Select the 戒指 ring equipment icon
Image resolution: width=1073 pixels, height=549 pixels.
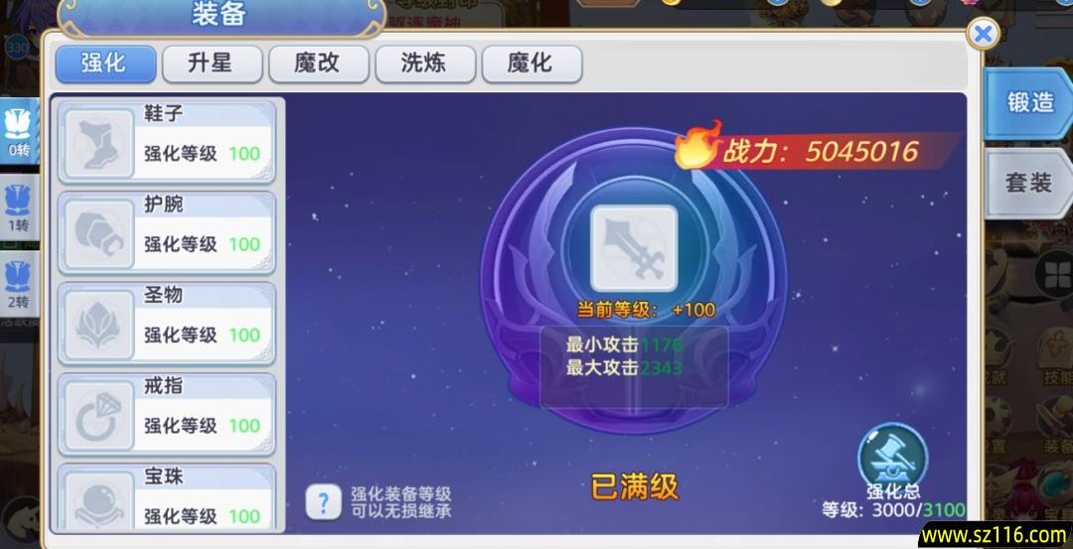coord(98,416)
